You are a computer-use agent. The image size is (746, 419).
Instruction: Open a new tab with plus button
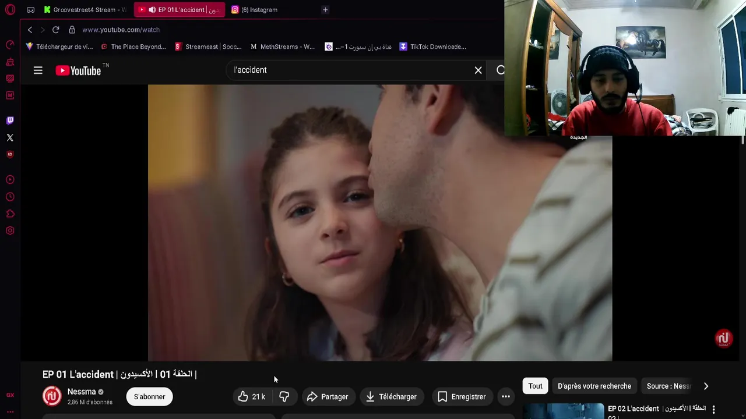(325, 10)
